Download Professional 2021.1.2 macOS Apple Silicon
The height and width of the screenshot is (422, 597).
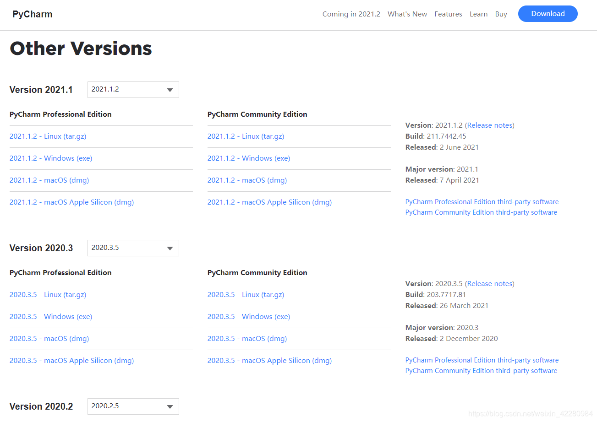pos(72,202)
